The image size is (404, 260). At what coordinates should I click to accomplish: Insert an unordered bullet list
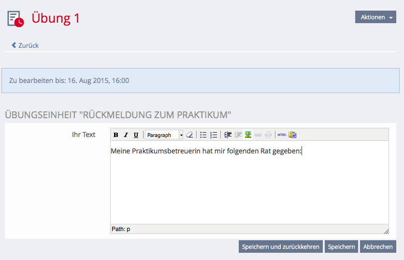click(x=203, y=135)
